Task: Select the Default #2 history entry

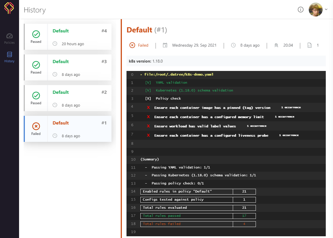Action: tap(68, 98)
